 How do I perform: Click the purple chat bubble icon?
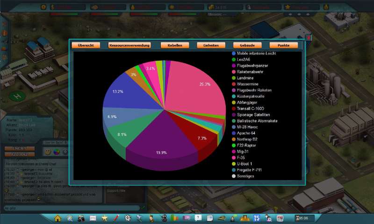click(186, 218)
